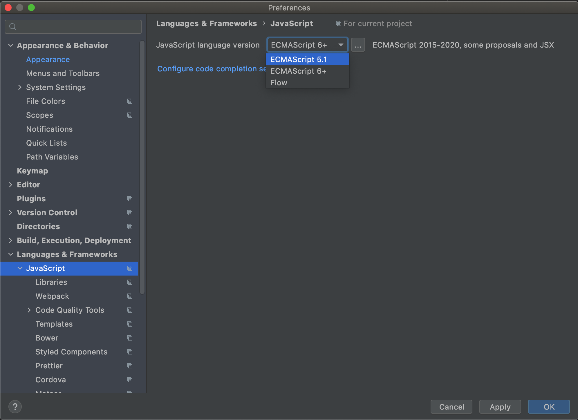The image size is (578, 420).
Task: Expand Build, Execution, Deployment section
Action: pos(11,240)
